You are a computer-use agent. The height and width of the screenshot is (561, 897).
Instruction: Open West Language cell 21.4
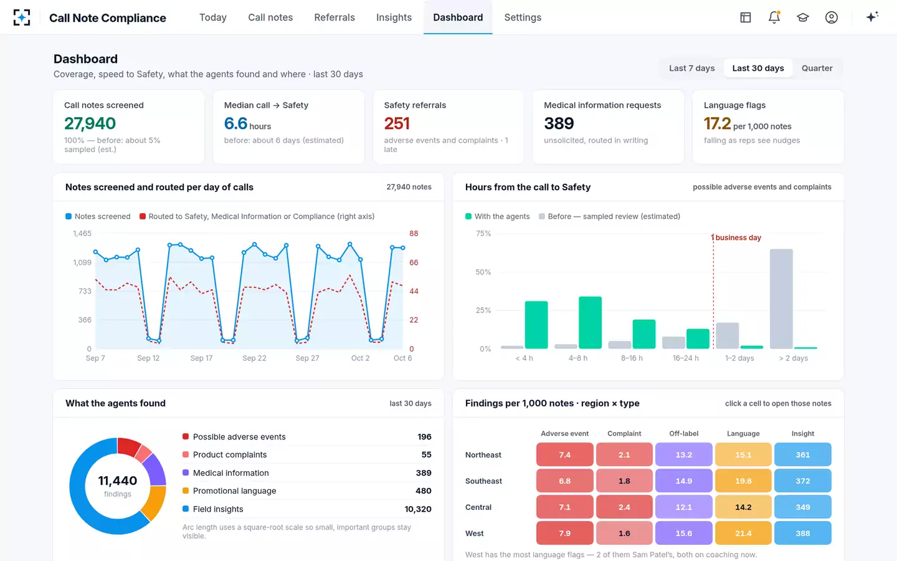coord(743,534)
